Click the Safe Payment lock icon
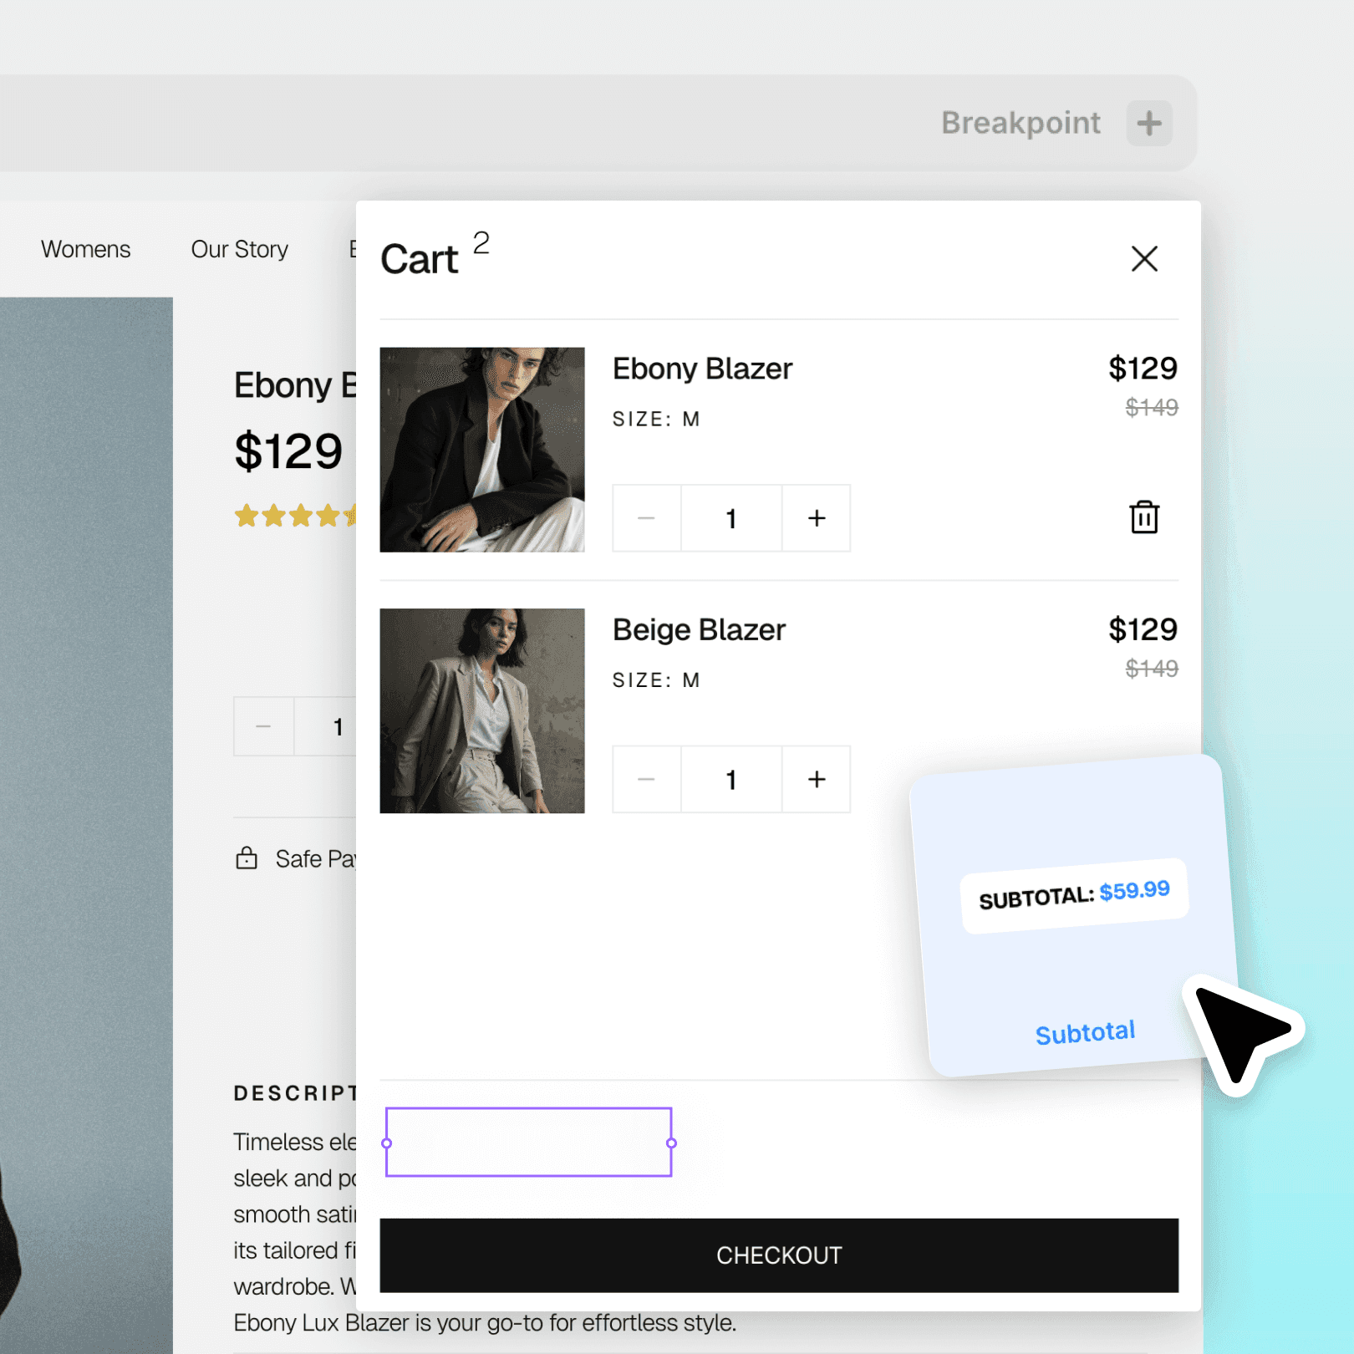1354x1354 pixels. (x=247, y=858)
